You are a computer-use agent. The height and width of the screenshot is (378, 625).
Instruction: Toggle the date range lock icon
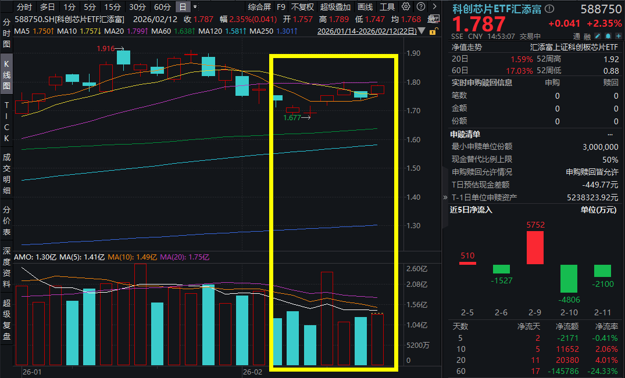(434, 31)
